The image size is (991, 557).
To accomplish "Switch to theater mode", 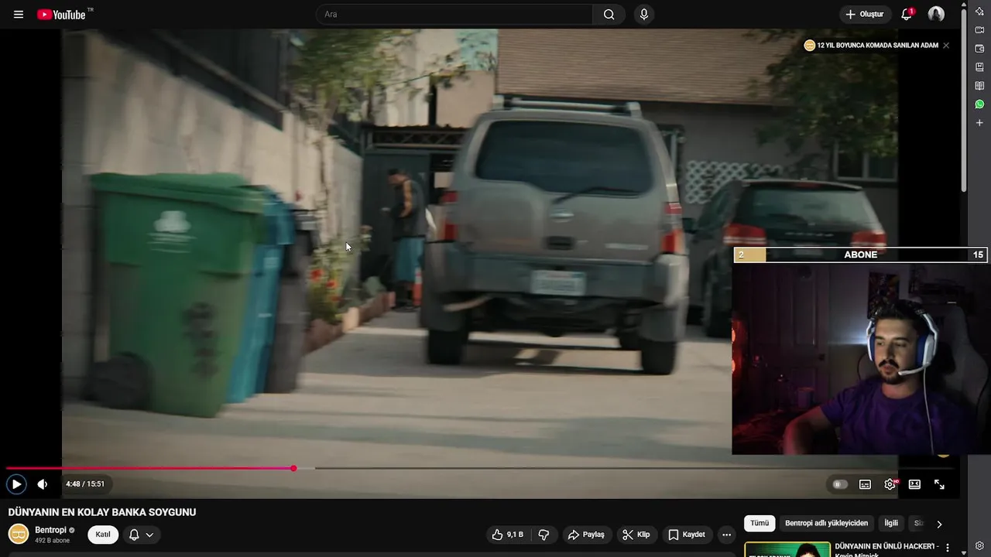I will click(914, 484).
